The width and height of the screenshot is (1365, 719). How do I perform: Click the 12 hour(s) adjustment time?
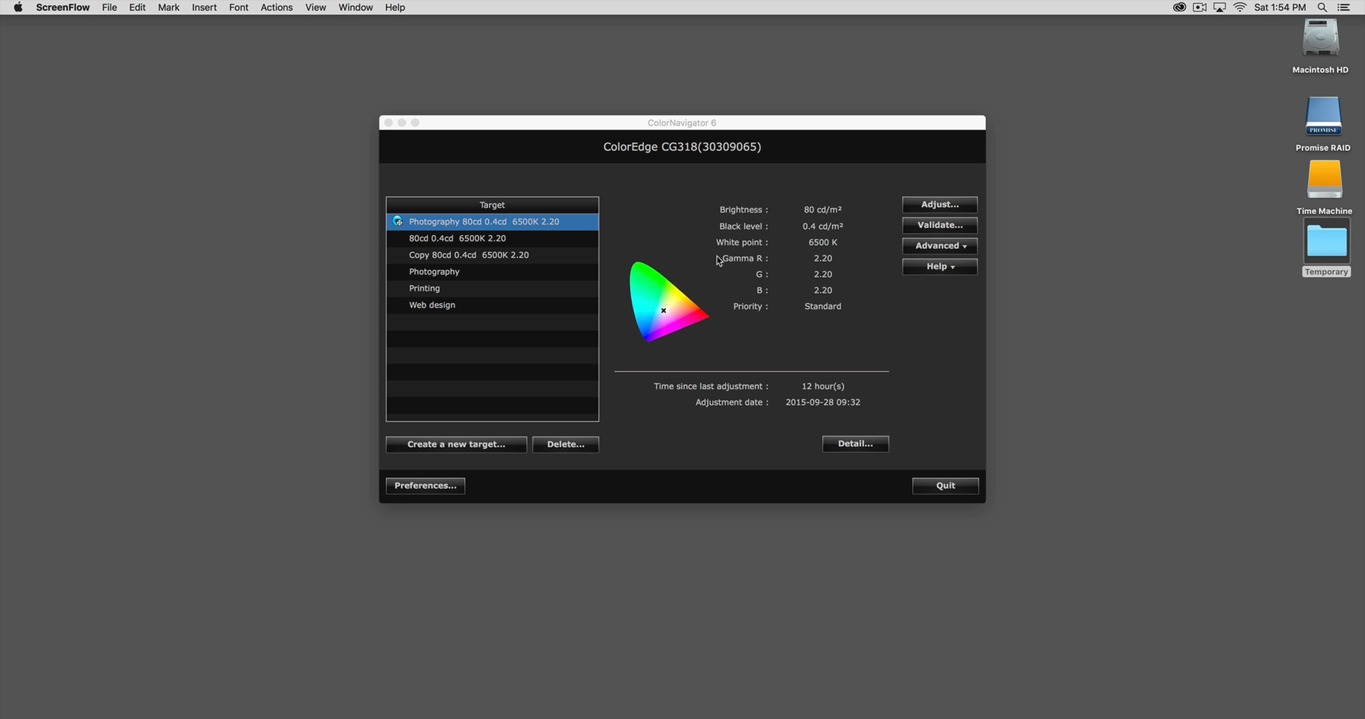(x=822, y=386)
